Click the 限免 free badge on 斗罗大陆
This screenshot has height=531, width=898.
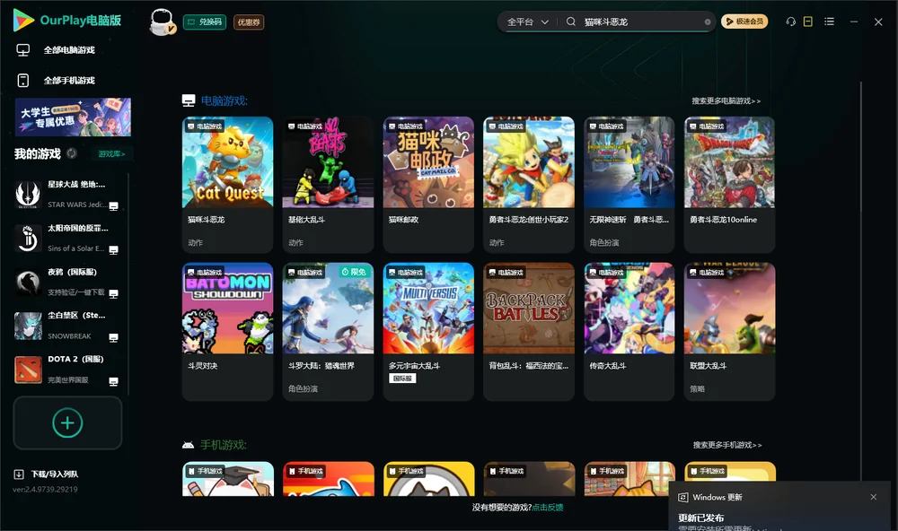353,272
